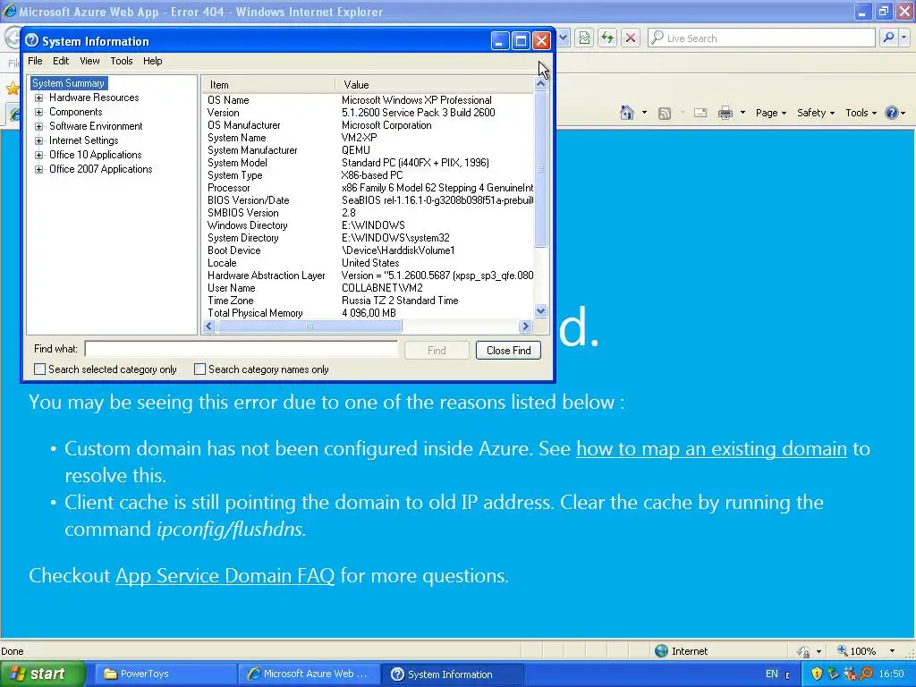Toggle Search selected category only checkbox
This screenshot has width=916, height=687.
tap(39, 369)
